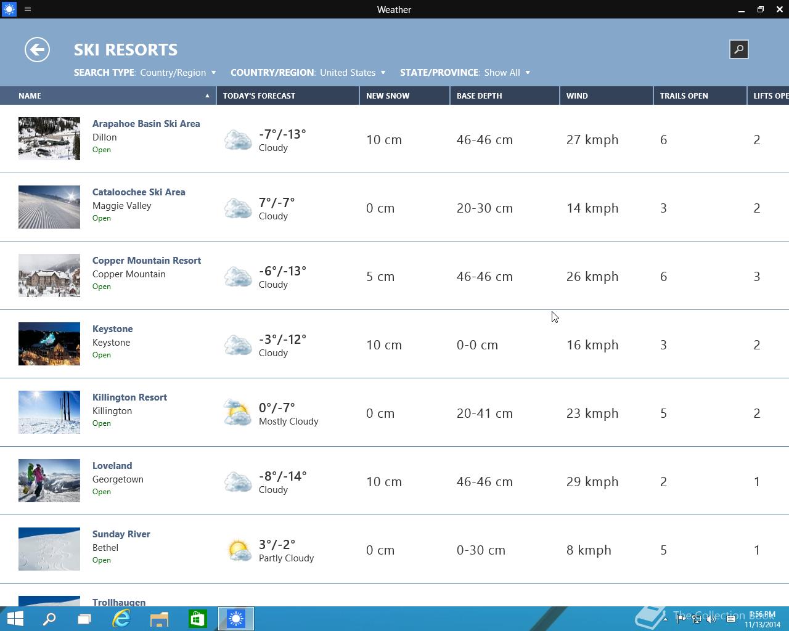Screen dimensions: 789x631
Task: Sort by Trails Open column
Action: (700, 96)
